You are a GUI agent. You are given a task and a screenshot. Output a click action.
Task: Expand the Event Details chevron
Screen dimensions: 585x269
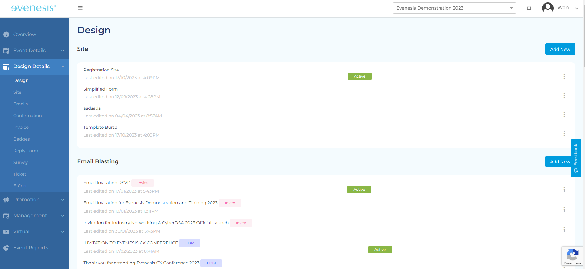click(x=63, y=51)
